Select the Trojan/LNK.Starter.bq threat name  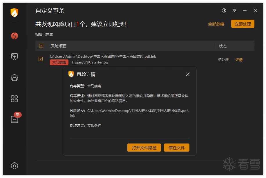click(90, 62)
